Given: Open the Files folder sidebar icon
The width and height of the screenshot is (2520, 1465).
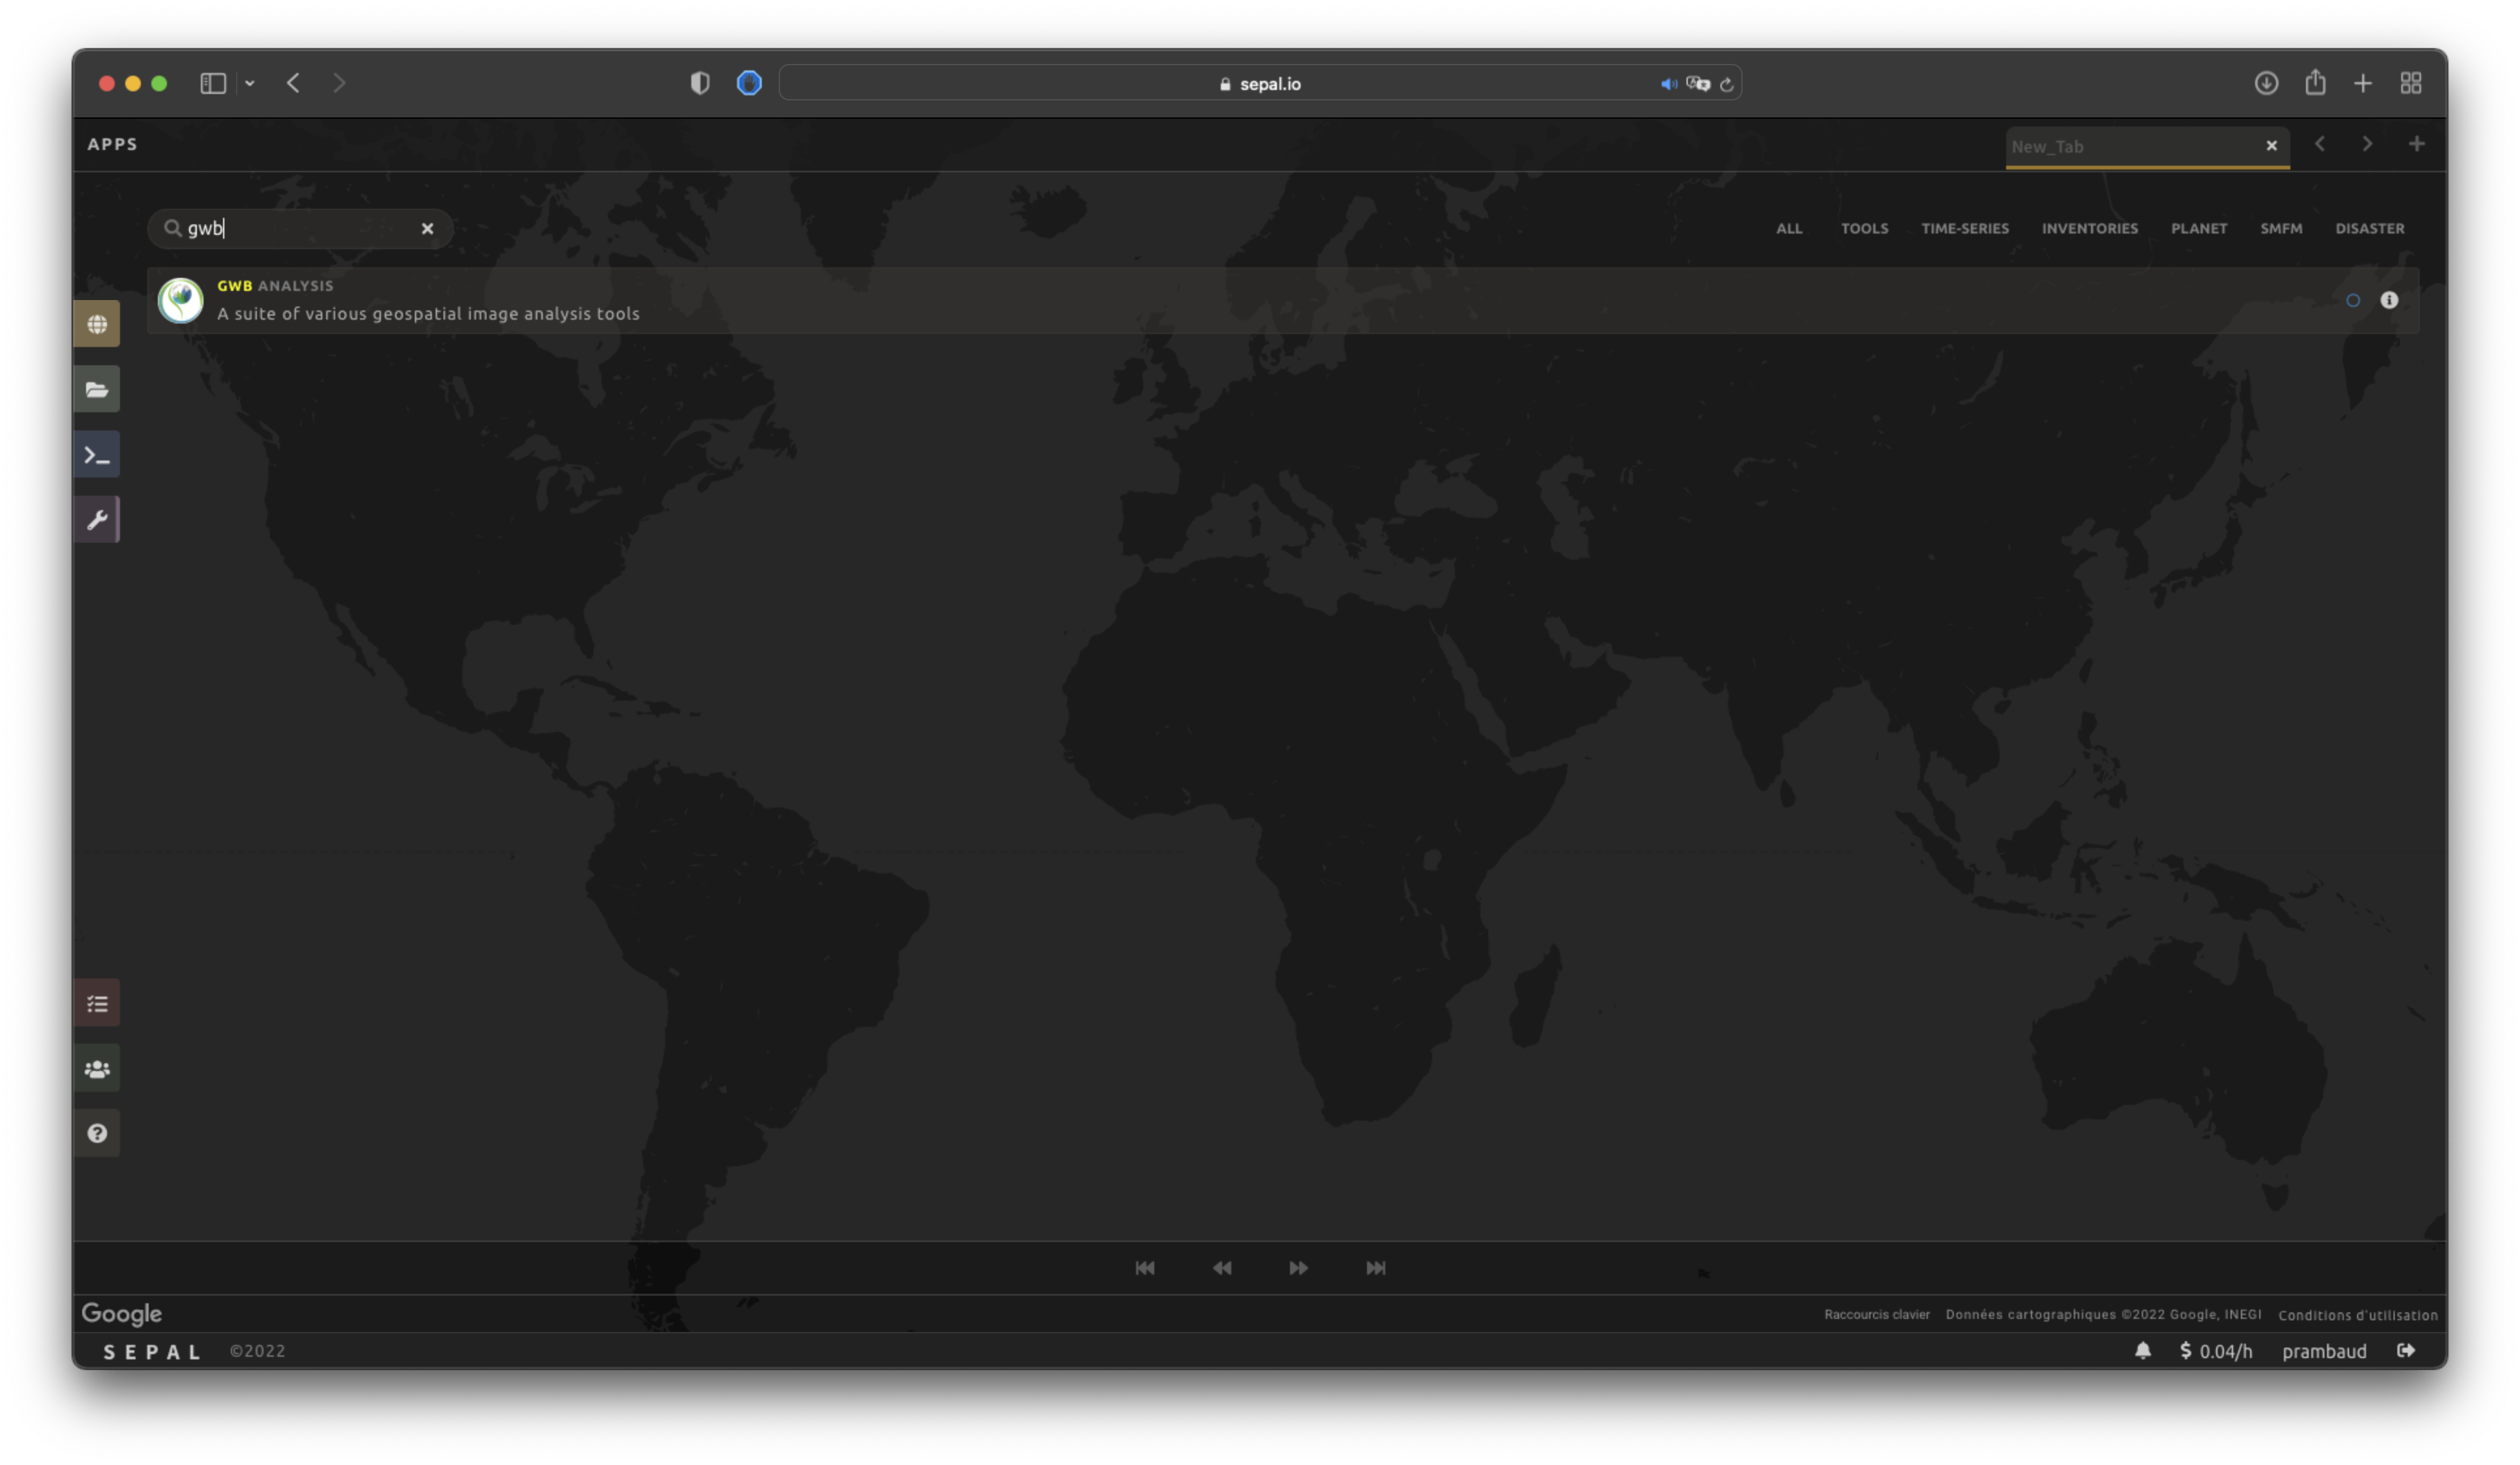Looking at the screenshot, I should (x=97, y=389).
